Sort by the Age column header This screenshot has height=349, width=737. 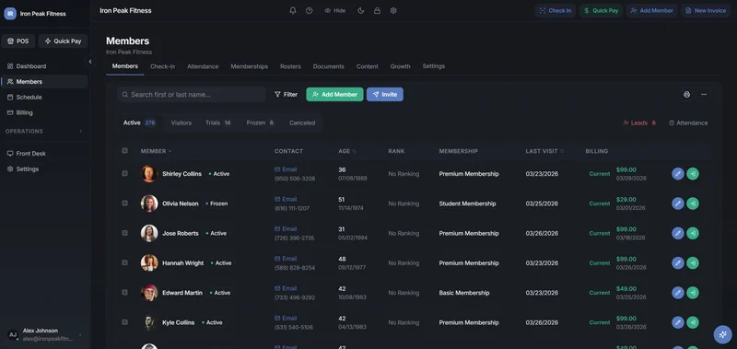[347, 151]
